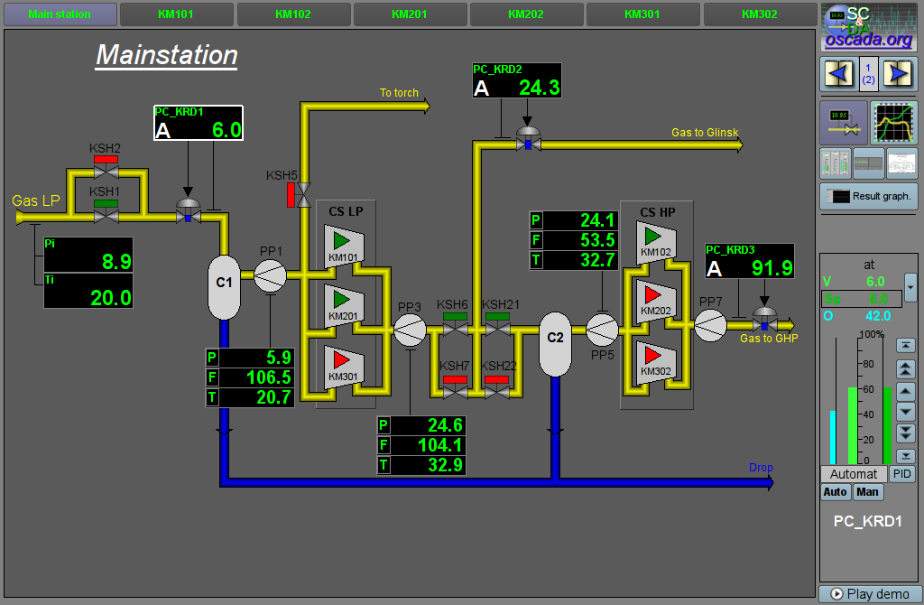Viewport: 924px width, 605px height.
Task: Switch regulator to Auto mode
Action: tap(835, 492)
